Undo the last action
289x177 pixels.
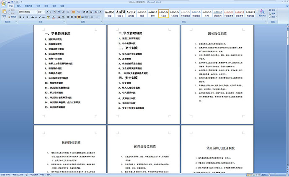[12, 2]
